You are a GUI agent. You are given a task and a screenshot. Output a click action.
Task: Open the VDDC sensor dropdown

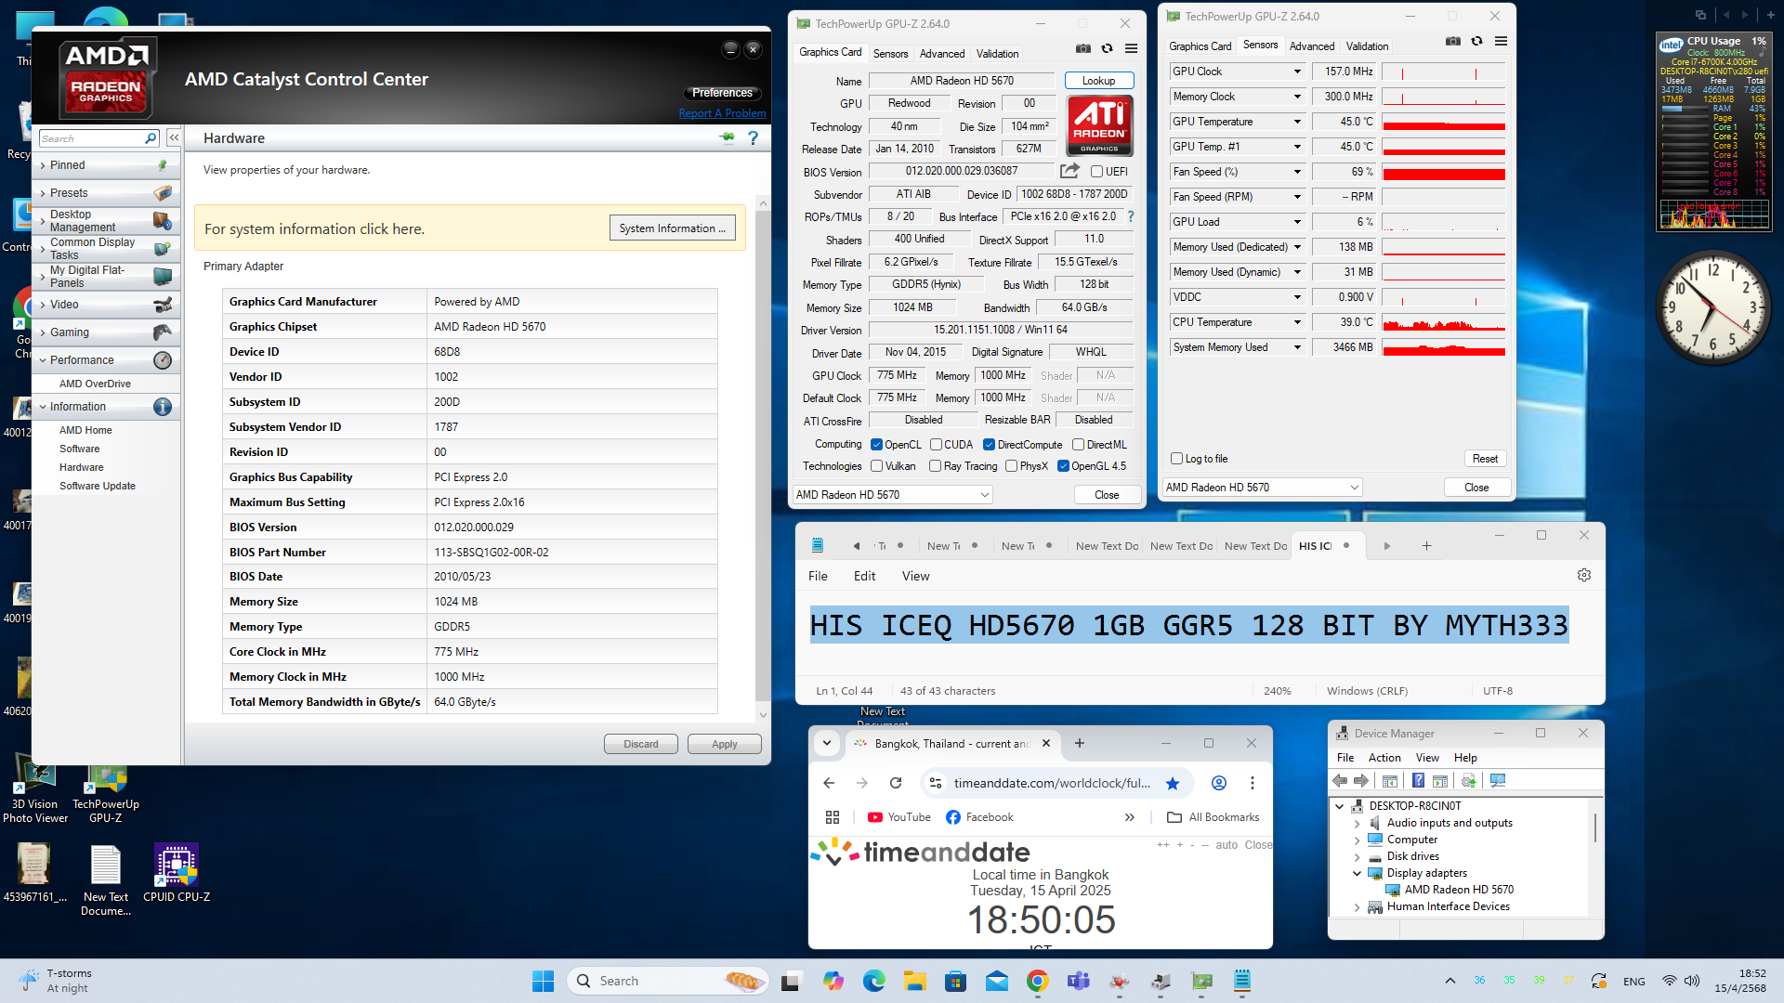coord(1297,297)
